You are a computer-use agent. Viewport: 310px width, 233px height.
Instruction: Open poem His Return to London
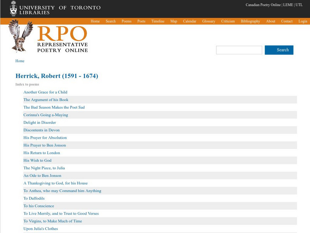[x=41, y=153]
